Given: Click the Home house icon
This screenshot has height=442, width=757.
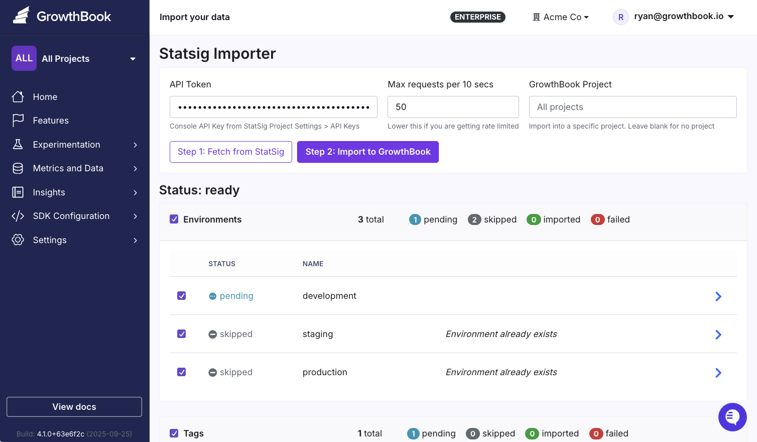Looking at the screenshot, I should tap(18, 96).
